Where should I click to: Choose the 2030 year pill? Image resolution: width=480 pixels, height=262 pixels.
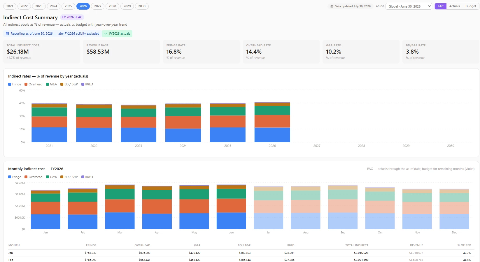coord(142,6)
